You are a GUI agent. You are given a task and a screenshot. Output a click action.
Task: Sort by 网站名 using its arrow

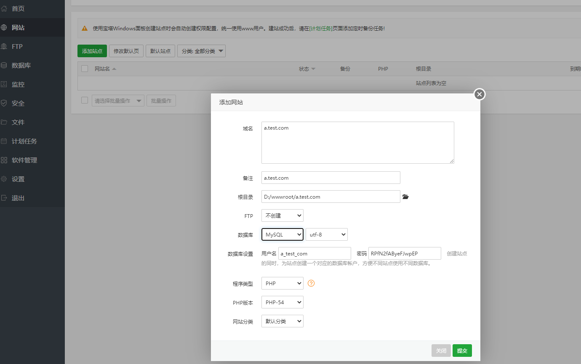point(114,69)
